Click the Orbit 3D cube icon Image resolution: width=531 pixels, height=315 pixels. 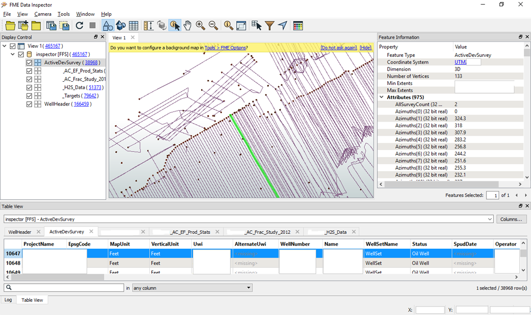(x=162, y=25)
